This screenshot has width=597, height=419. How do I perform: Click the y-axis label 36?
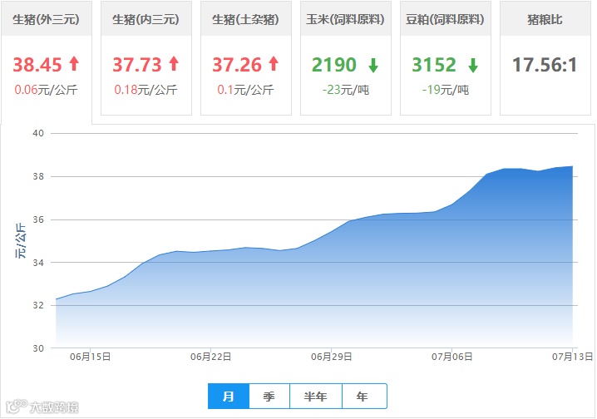tap(38, 219)
